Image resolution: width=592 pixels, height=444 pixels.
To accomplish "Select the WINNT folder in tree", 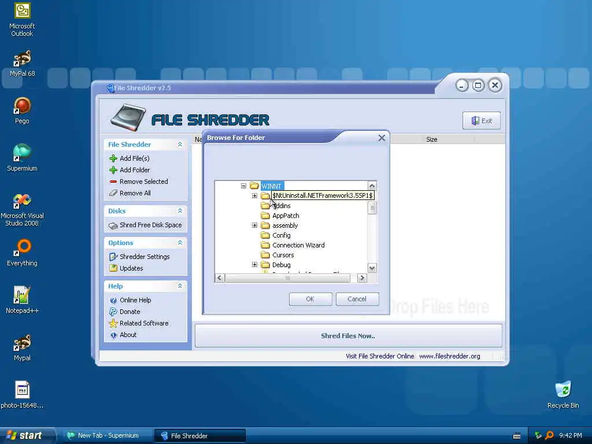I will coord(271,186).
